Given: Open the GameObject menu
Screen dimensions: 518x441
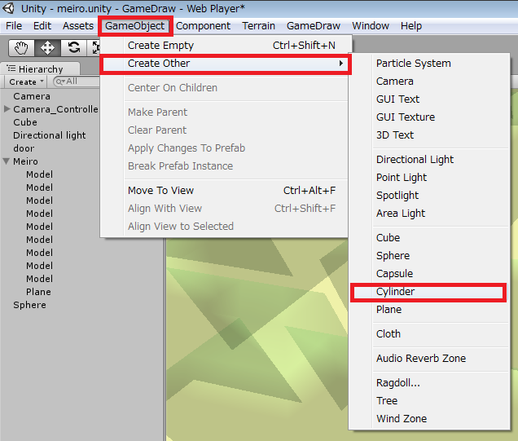Looking at the screenshot, I should coord(134,26).
